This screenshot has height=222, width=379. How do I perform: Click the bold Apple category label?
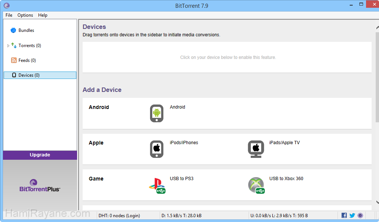[96, 143]
